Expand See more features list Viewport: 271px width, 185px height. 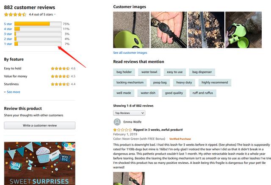12,92
